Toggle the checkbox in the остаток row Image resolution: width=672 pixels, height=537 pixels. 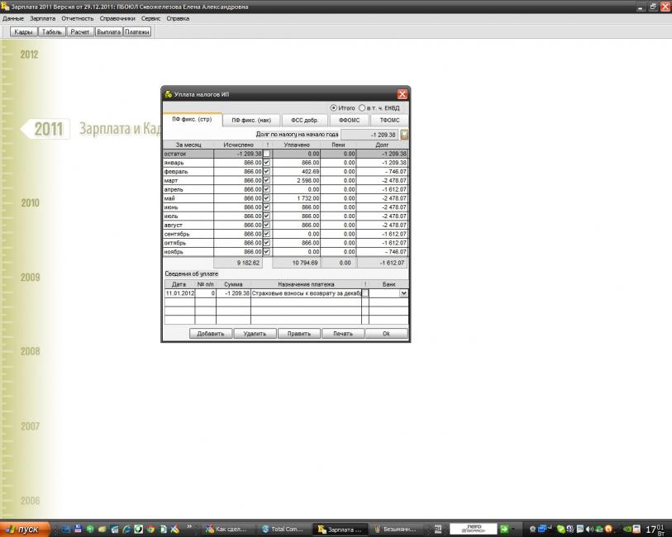(266, 154)
